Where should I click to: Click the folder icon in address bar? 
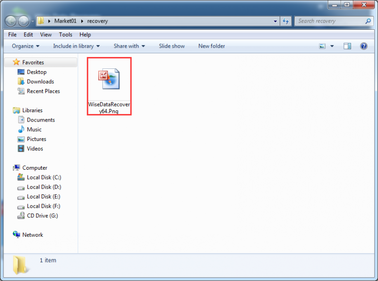pos(41,21)
